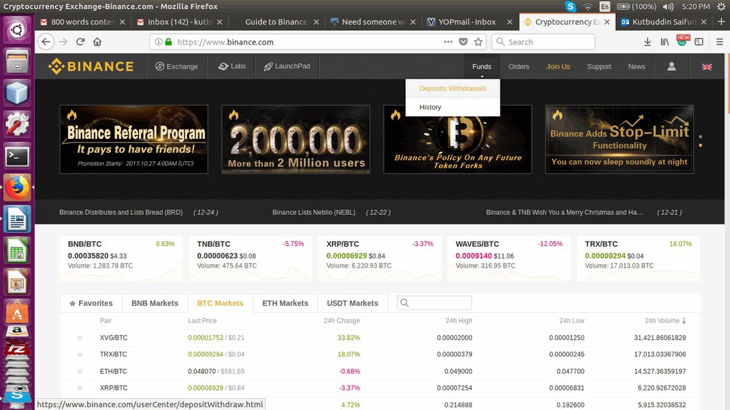730x410 pixels.
Task: Open the Support link
Action: 599,67
